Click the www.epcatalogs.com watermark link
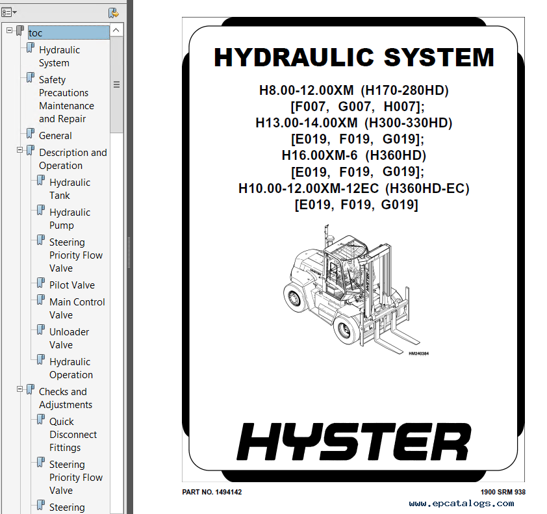 467,504
